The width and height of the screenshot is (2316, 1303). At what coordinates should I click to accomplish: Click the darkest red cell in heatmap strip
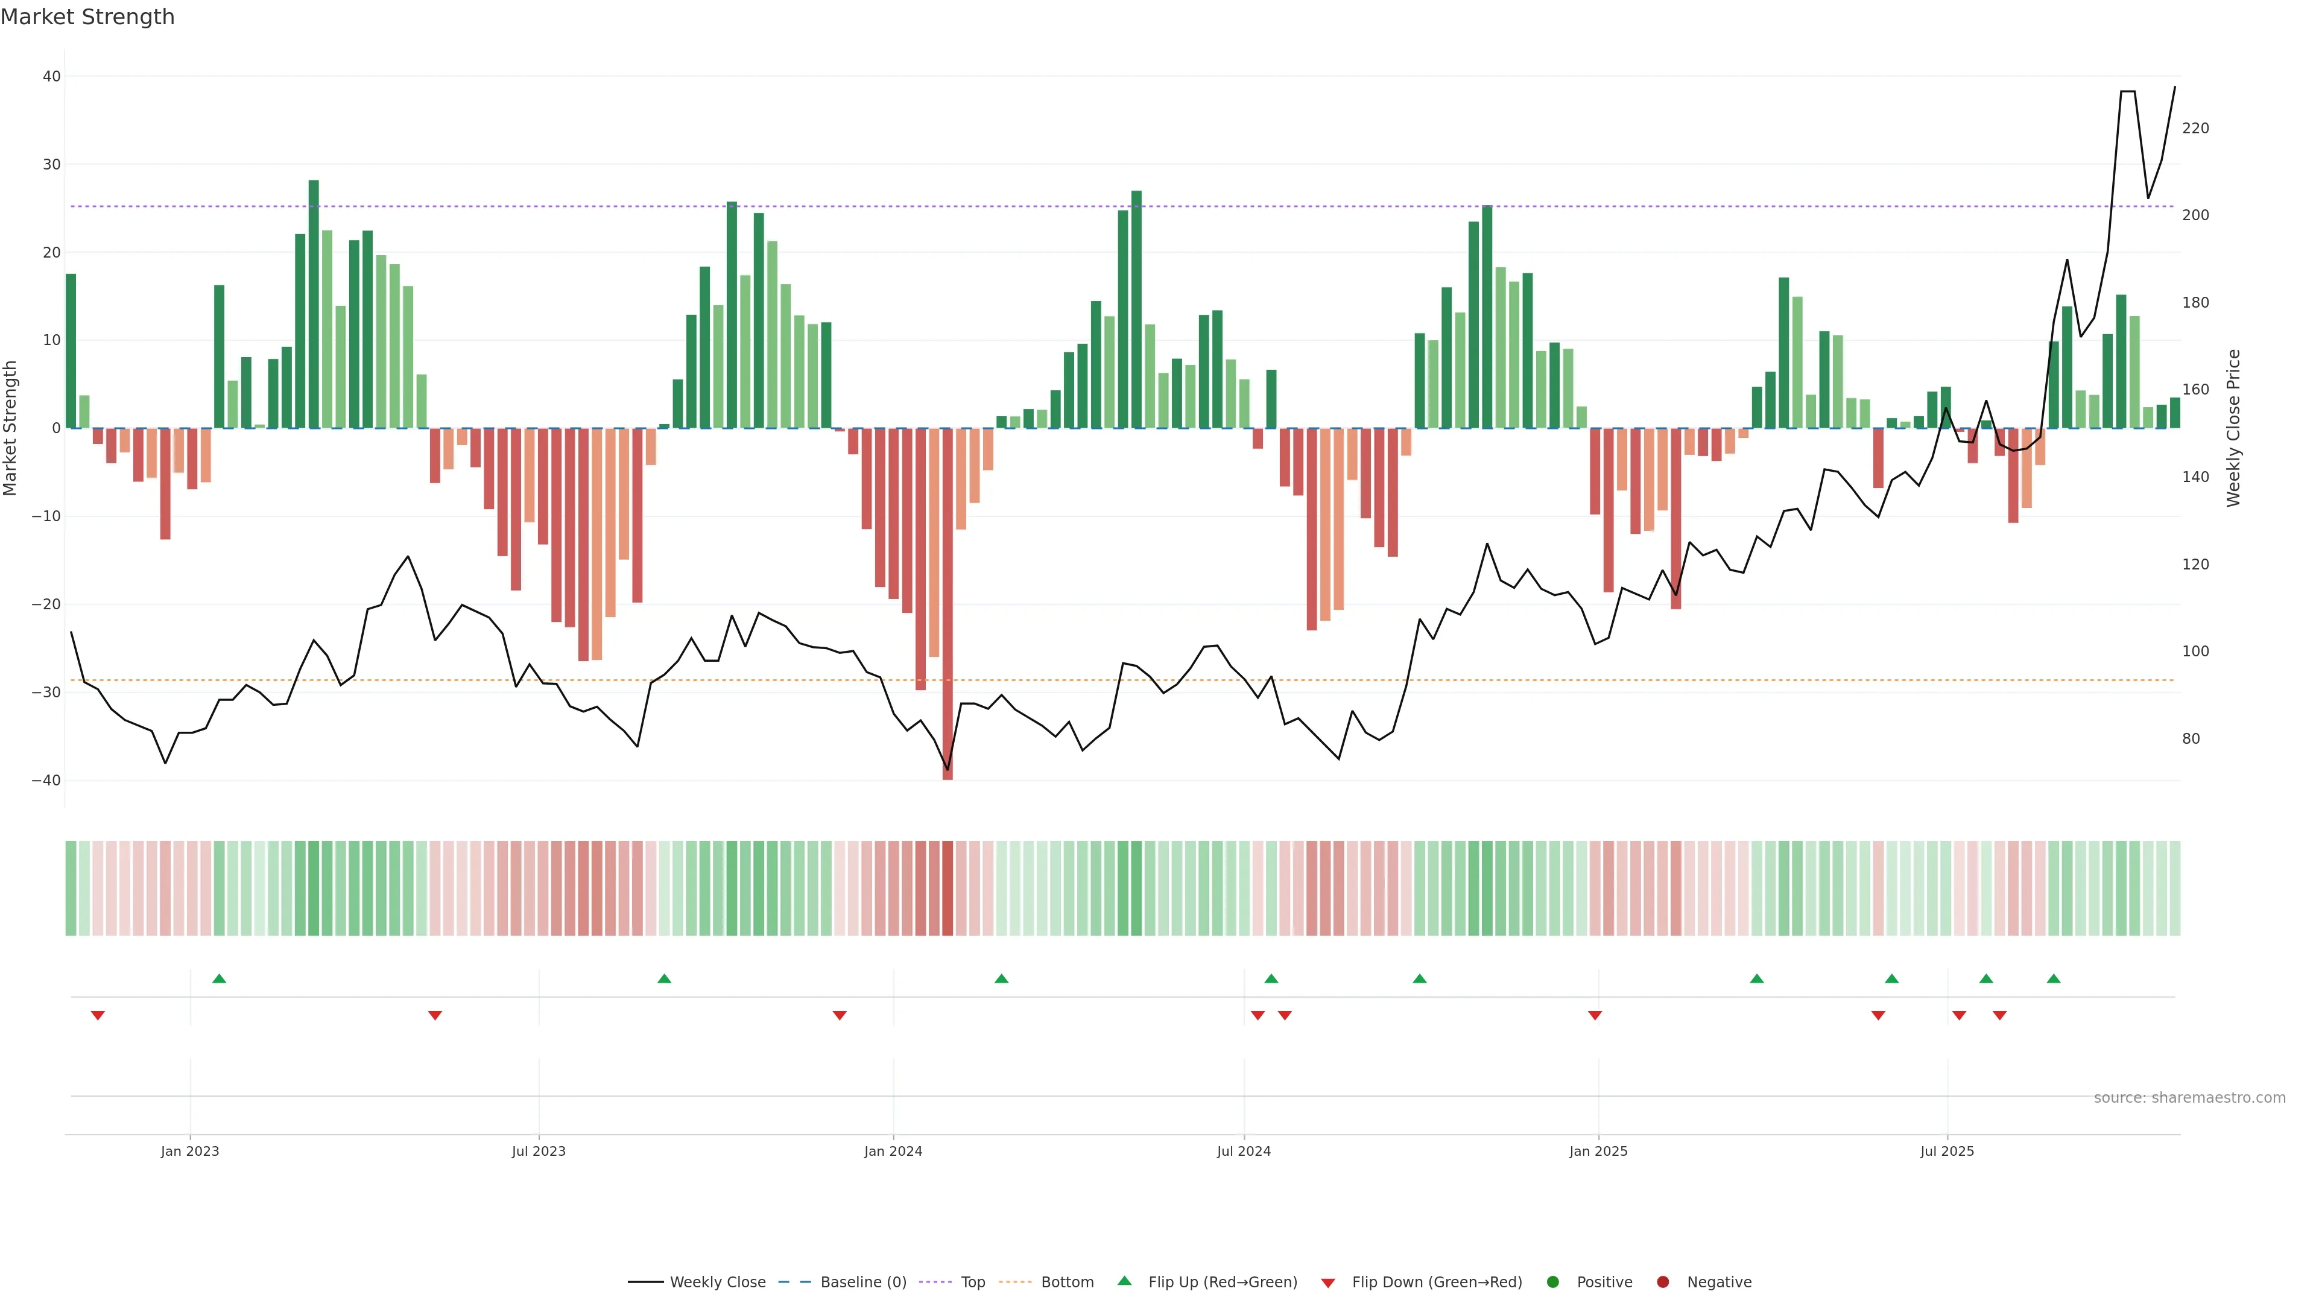[948, 887]
